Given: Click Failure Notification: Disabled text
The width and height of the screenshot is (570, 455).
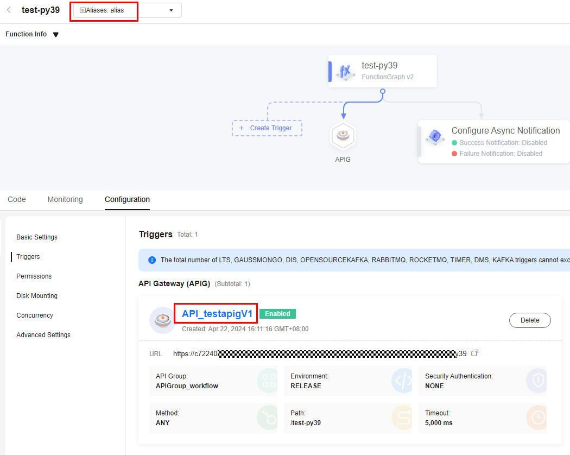Looking at the screenshot, I should [501, 154].
